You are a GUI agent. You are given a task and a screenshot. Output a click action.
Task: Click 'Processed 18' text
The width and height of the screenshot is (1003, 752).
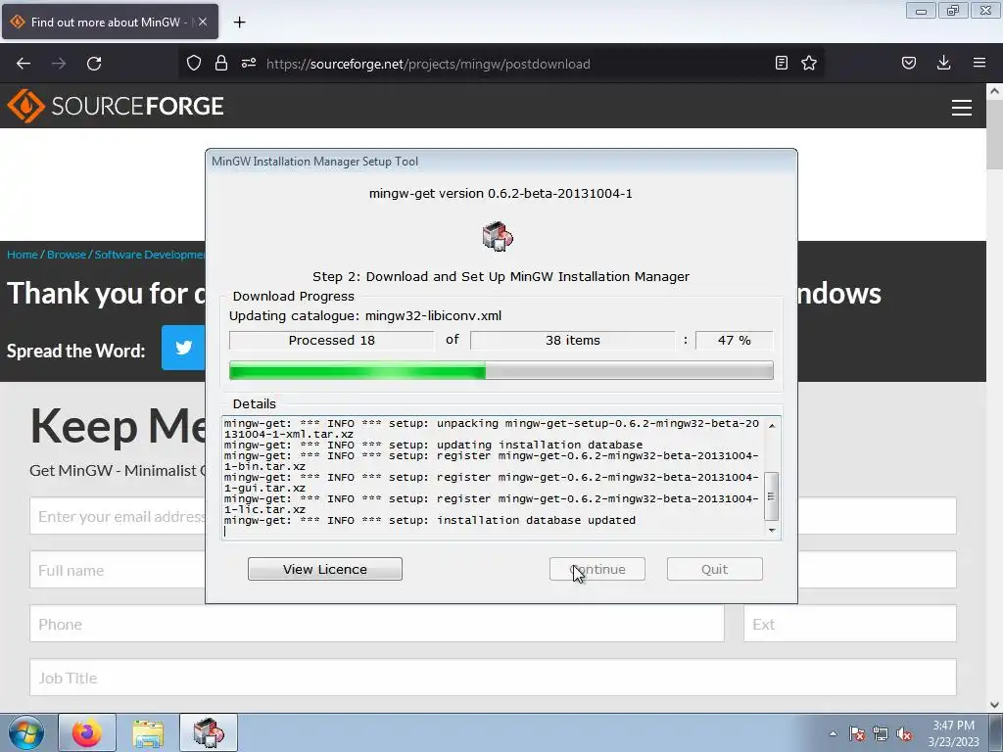(331, 340)
